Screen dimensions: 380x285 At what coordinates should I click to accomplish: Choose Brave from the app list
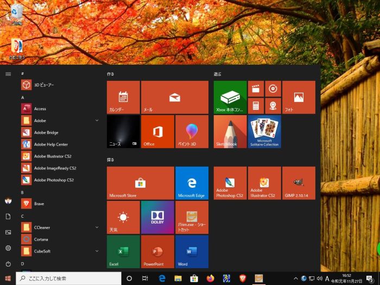[39, 204]
